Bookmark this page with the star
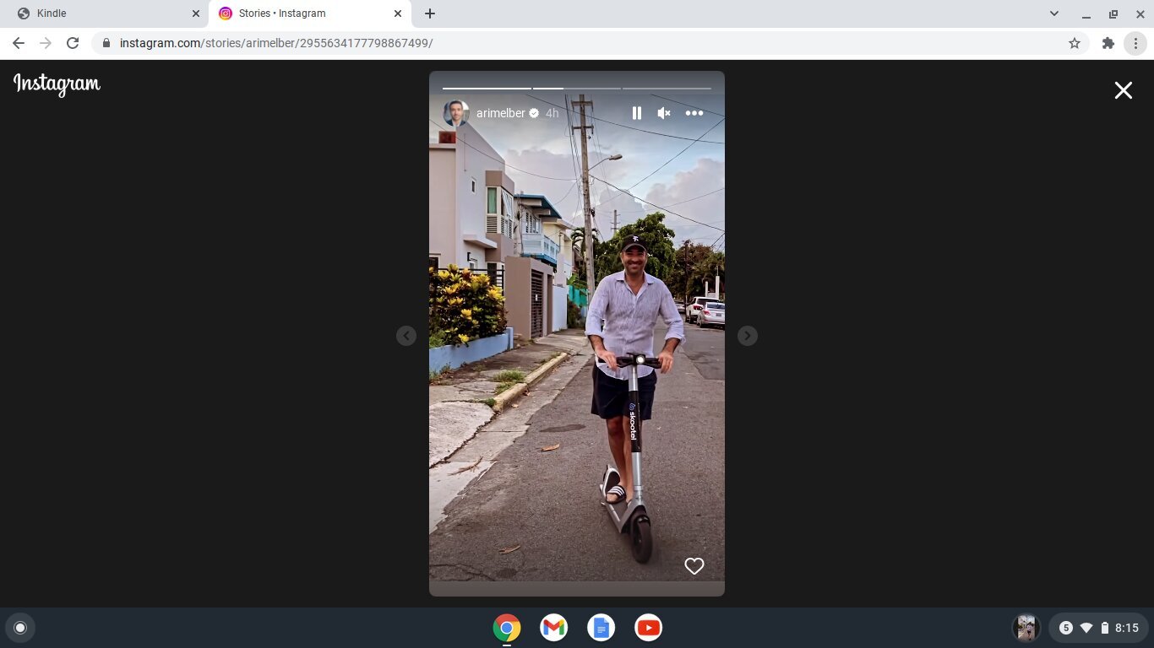Screen dimensions: 1154x648 (1075, 43)
